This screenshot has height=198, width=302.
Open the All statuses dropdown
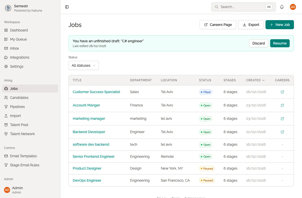tap(84, 65)
